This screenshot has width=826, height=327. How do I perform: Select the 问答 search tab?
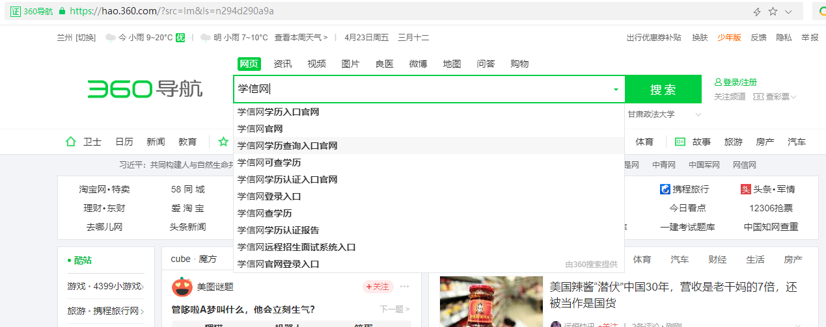point(486,64)
